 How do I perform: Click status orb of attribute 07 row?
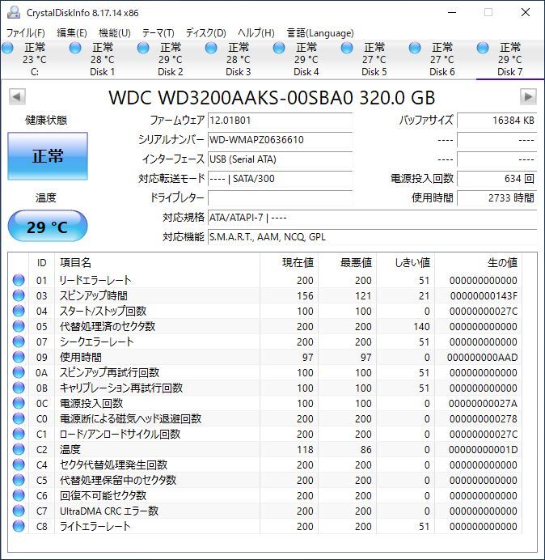(19, 342)
